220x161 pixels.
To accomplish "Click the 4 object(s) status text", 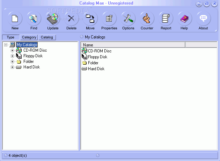I will click(x=18, y=155).
